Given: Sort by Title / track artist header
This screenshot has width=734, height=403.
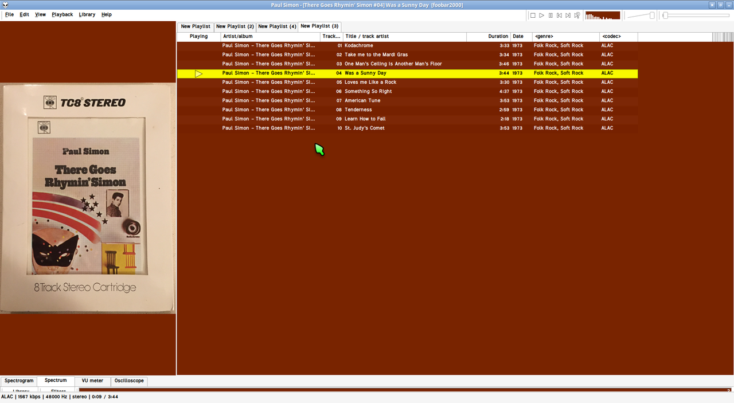Looking at the screenshot, I should tap(405, 37).
